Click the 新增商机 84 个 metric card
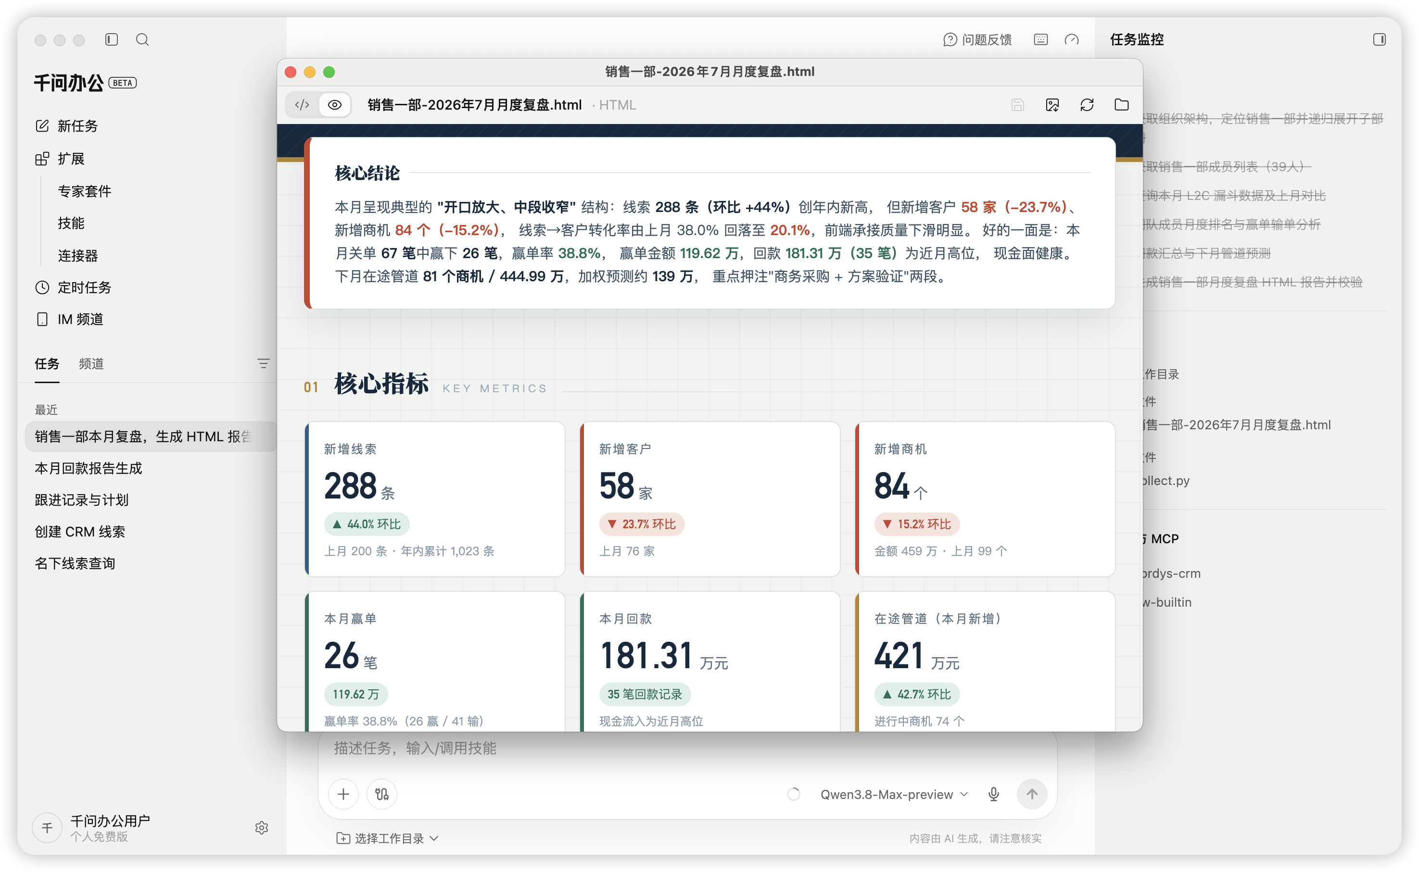The height and width of the screenshot is (872, 1419). (x=985, y=499)
